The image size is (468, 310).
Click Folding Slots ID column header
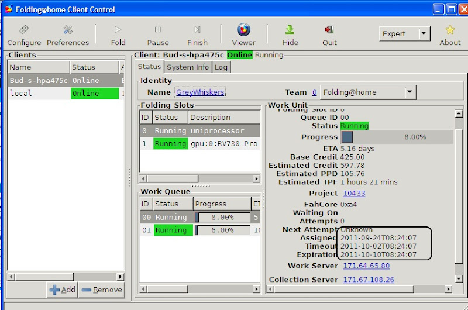(x=146, y=117)
